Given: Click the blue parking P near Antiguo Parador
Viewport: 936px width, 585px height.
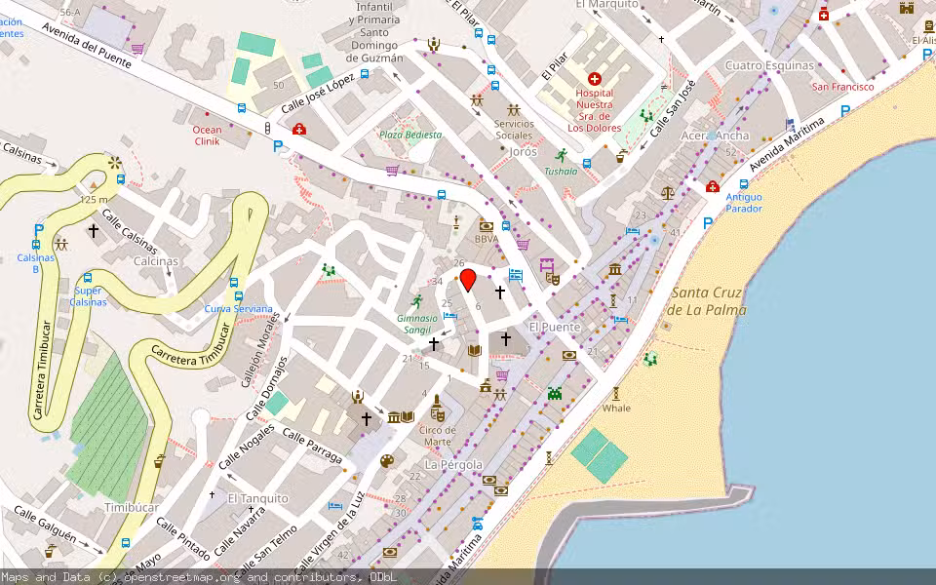Looking at the screenshot, I should pyautogui.click(x=708, y=220).
